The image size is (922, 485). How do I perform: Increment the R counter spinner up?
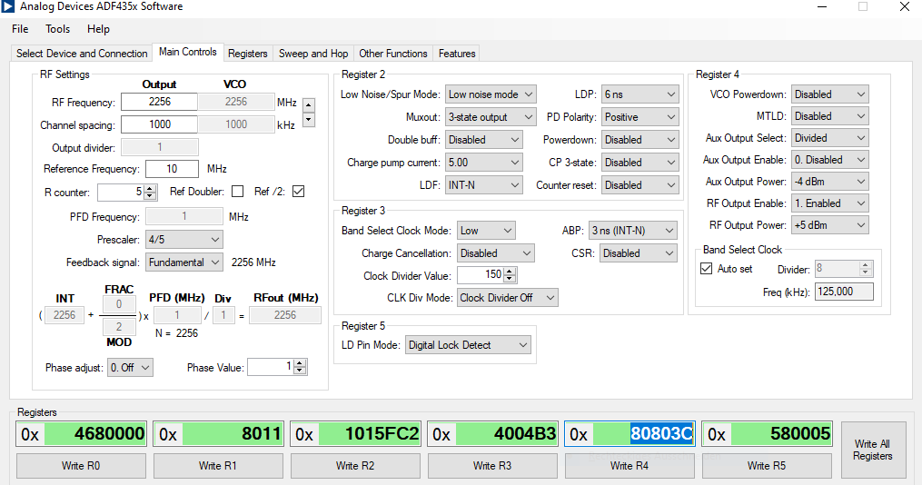[x=150, y=189]
